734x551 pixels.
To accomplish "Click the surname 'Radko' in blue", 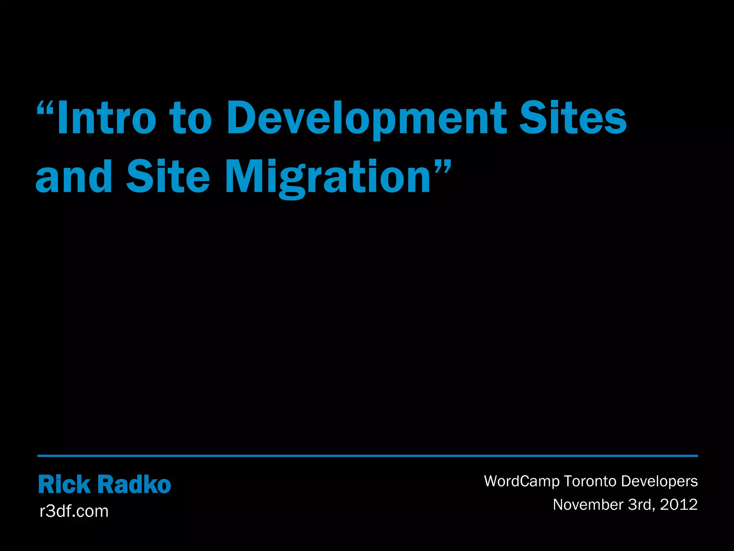I will point(134,485).
